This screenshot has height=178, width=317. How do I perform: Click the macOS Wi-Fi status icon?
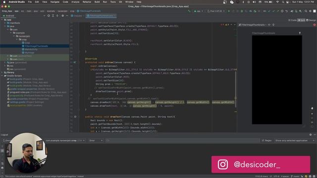(277, 2)
